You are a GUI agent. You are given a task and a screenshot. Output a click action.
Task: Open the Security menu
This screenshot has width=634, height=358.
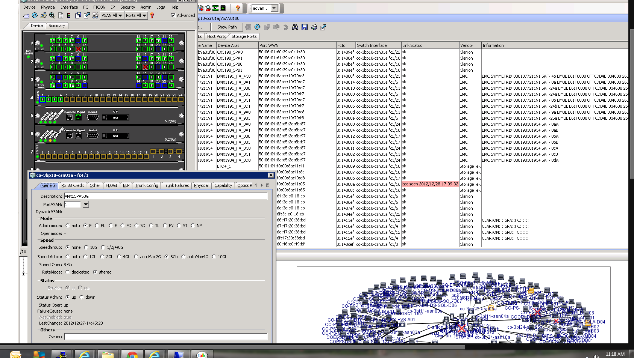(x=127, y=7)
